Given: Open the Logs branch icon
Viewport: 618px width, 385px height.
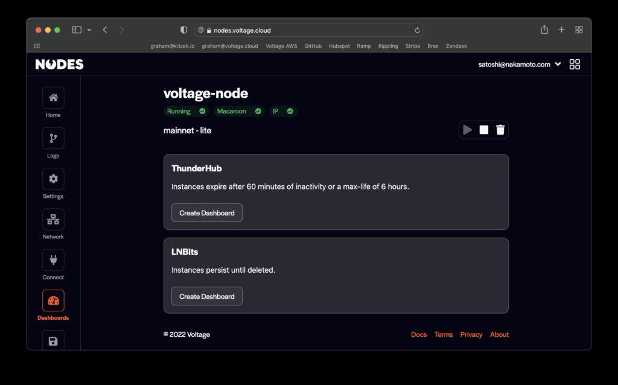Looking at the screenshot, I should tap(53, 138).
